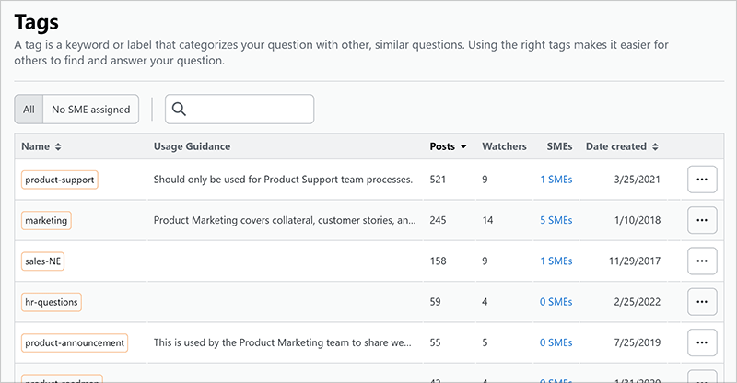This screenshot has height=383, width=737.
Task: Open the sales-NE tag
Action: coord(43,261)
